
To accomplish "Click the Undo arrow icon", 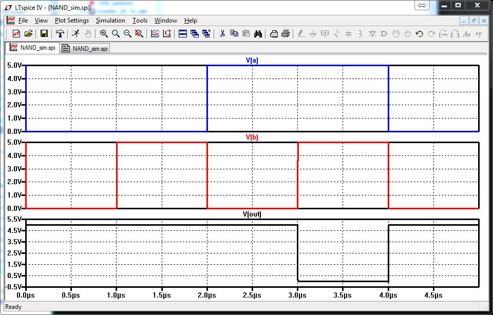I will pyautogui.click(x=420, y=34).
